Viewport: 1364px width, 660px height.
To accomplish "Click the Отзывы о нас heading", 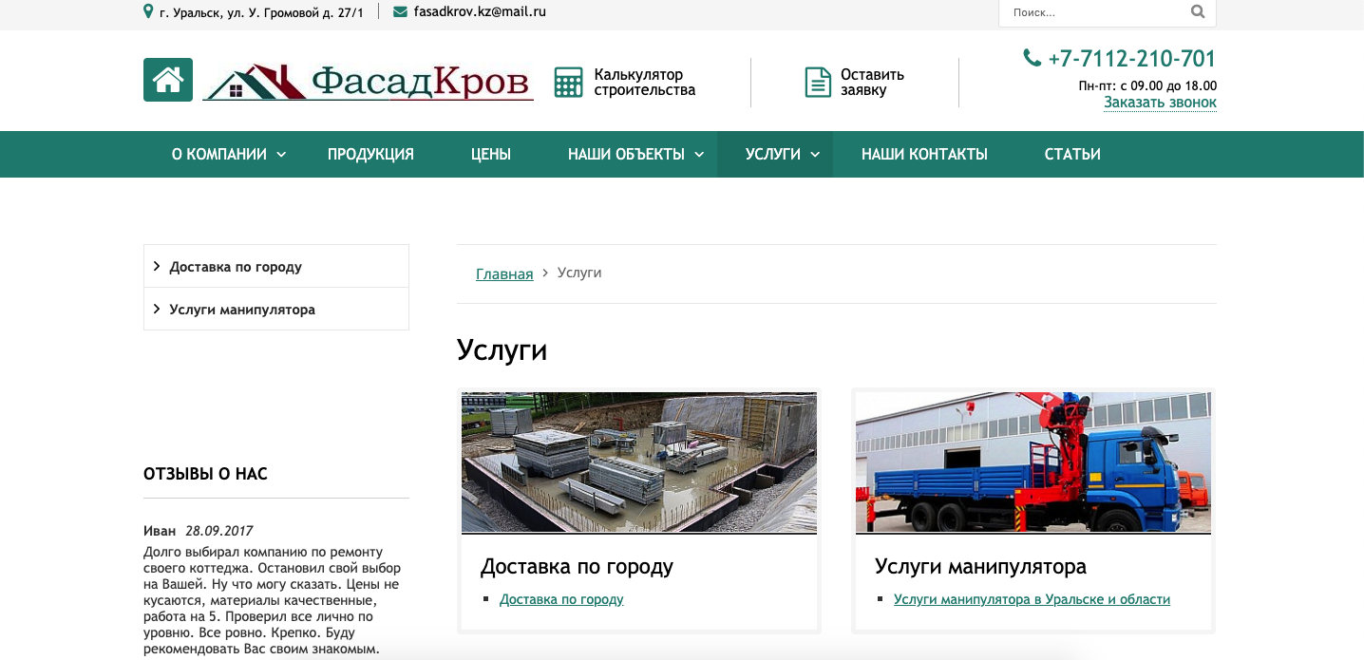I will (x=205, y=474).
